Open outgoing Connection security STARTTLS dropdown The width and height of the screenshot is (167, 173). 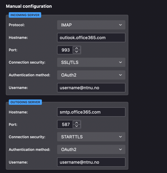click(91, 137)
